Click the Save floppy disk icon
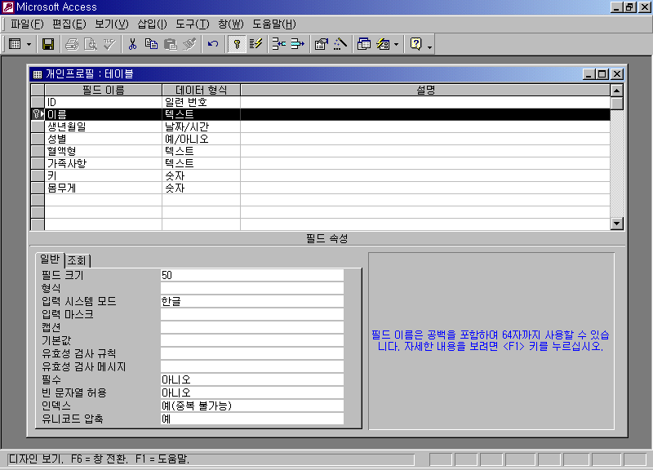The height and width of the screenshot is (470, 653). click(x=48, y=44)
